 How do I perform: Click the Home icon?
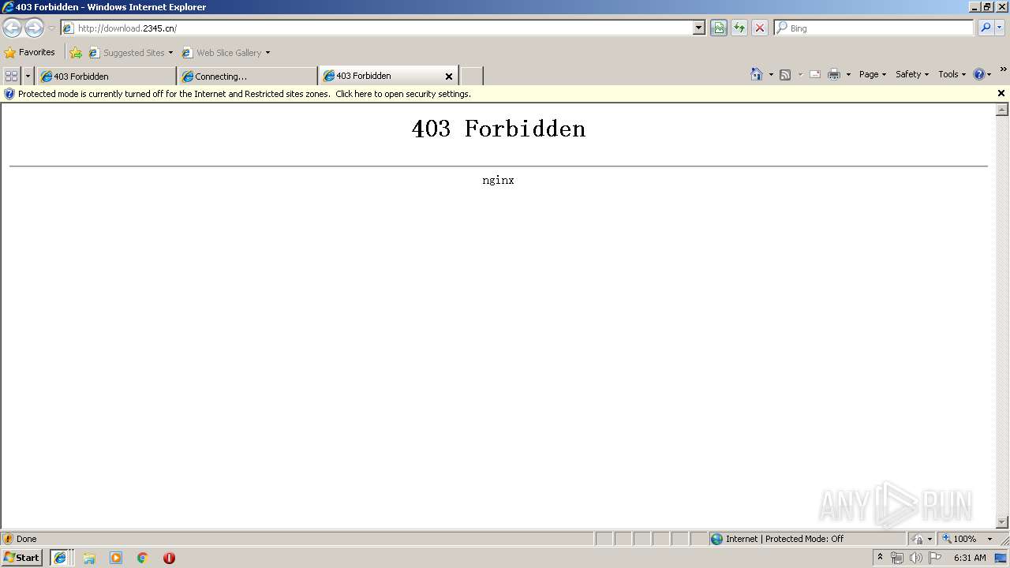(757, 74)
